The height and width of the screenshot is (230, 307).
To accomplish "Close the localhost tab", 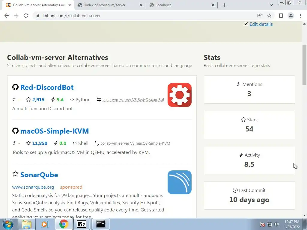I will (x=213, y=5).
